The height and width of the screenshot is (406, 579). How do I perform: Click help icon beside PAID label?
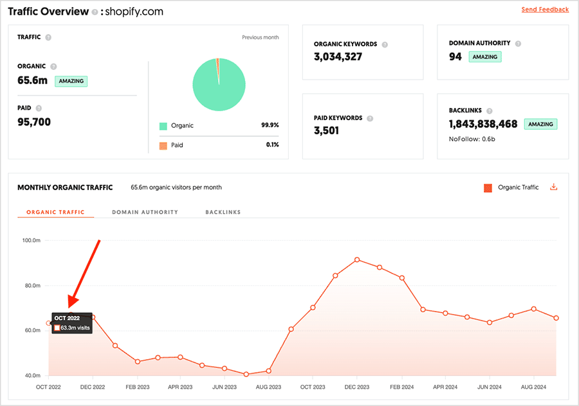click(39, 108)
